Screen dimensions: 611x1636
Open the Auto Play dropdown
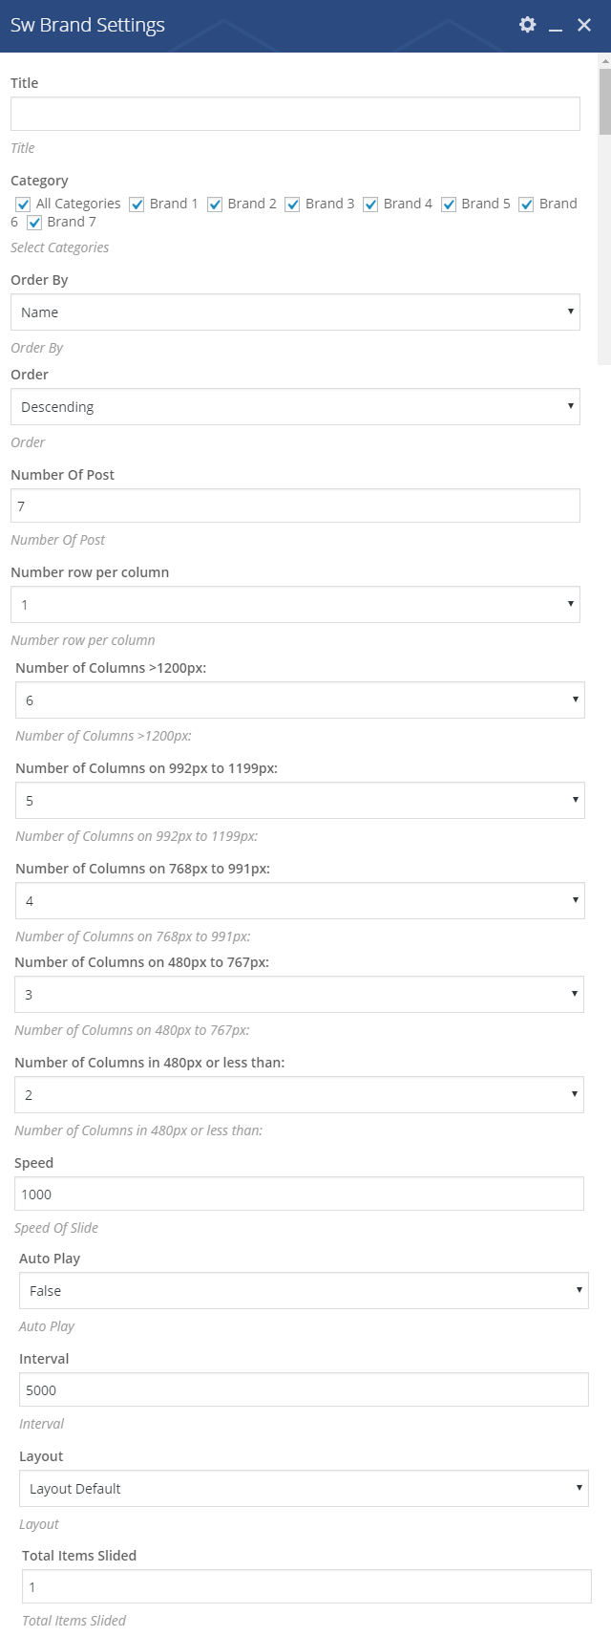point(304,1291)
